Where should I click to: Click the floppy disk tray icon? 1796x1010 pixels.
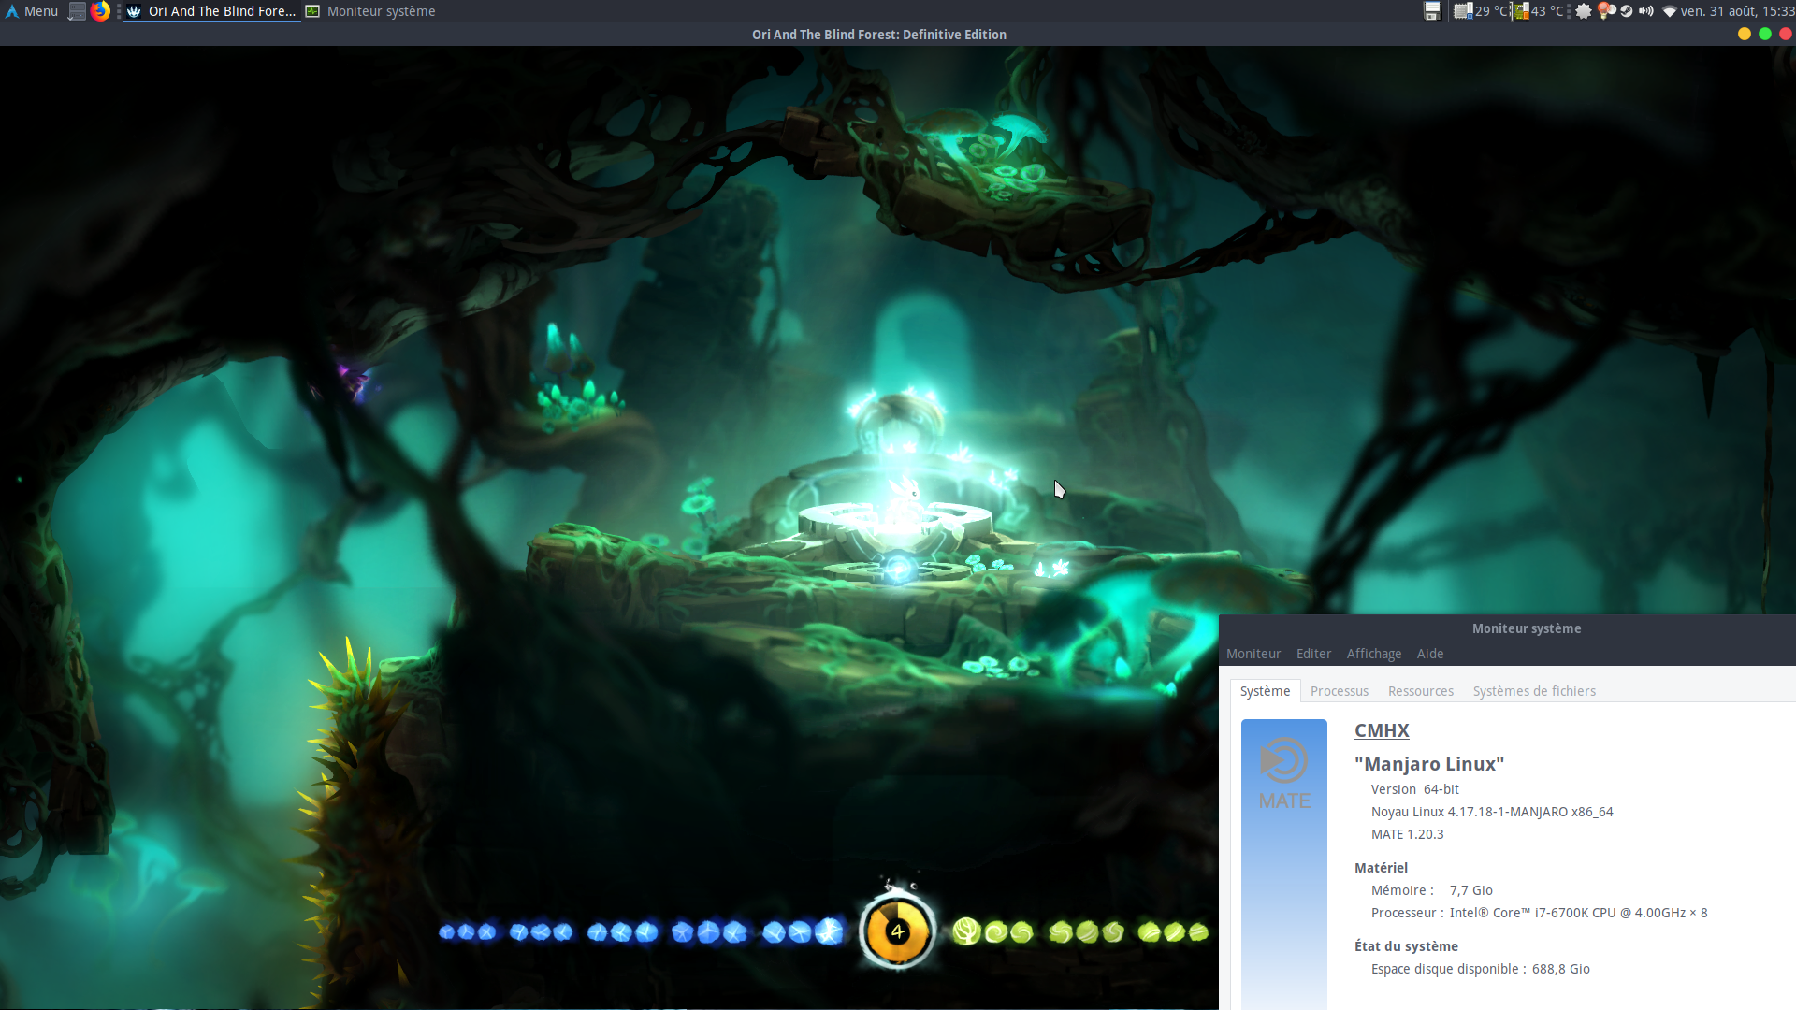1432,11
